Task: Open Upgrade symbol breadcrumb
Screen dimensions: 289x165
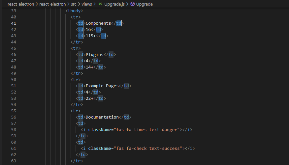Action: point(144,4)
